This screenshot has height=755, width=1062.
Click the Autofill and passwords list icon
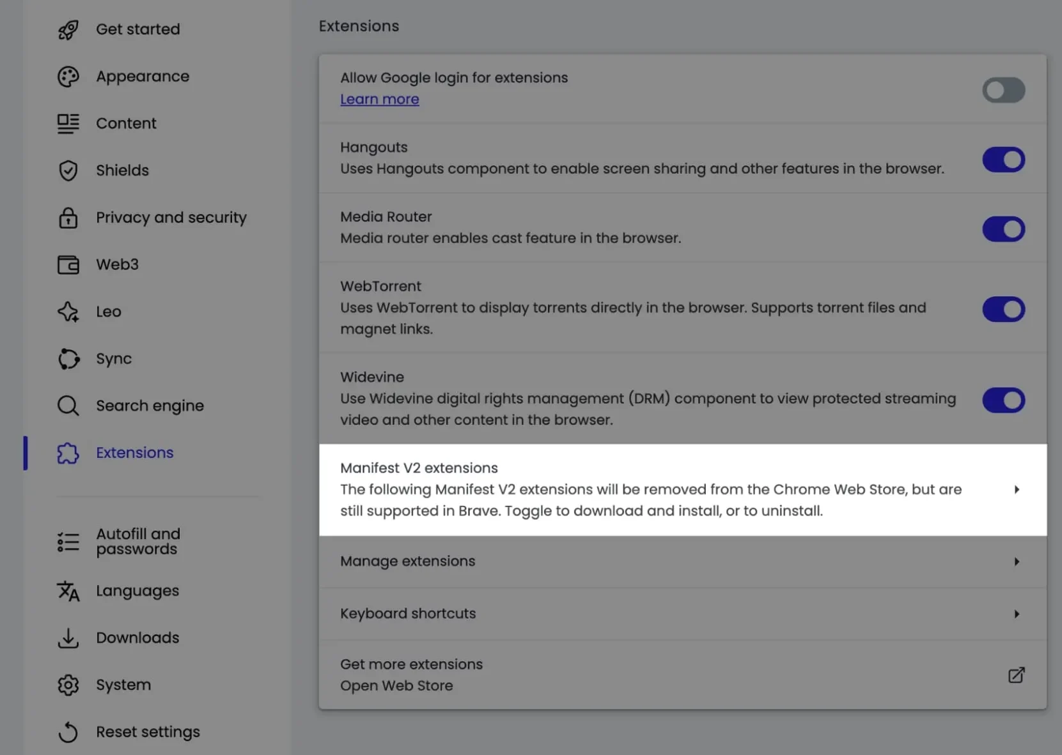point(68,542)
